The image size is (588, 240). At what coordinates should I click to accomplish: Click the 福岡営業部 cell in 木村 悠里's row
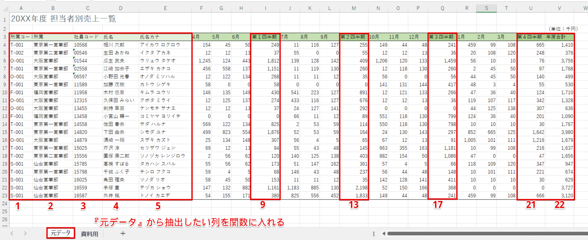tap(53, 92)
